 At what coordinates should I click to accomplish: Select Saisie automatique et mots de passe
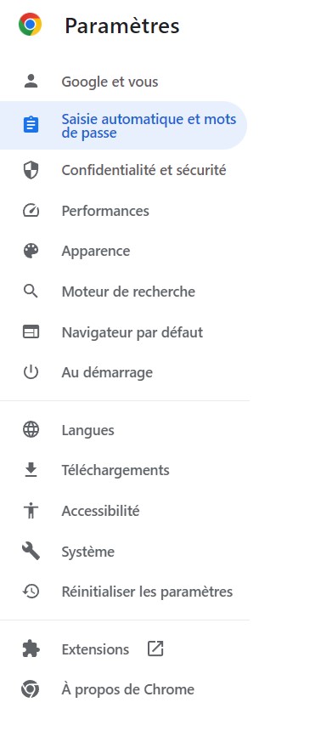(123, 126)
